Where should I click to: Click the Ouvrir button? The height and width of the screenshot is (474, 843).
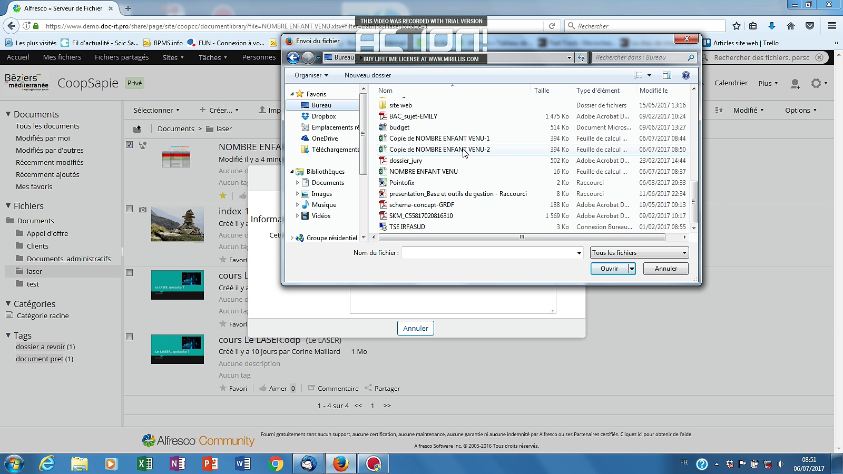pos(610,269)
